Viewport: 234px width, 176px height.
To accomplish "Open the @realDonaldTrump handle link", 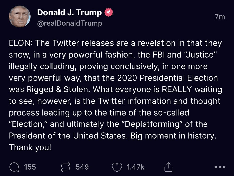I will 70,23.
